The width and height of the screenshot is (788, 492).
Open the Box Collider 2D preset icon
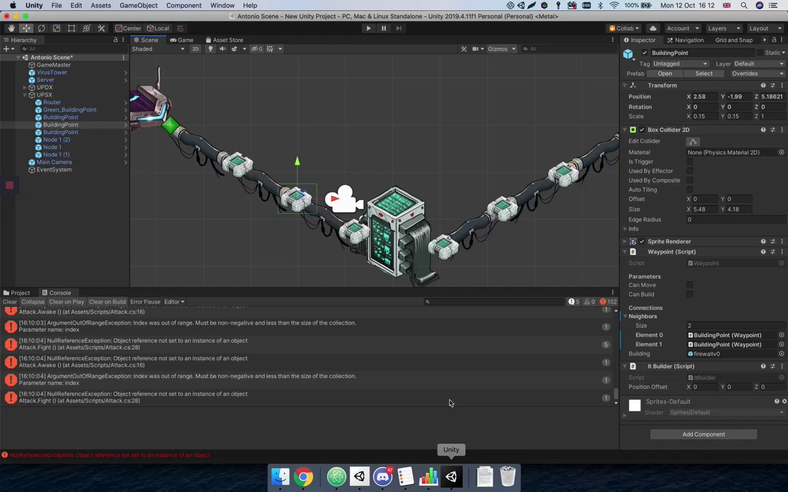[772, 130]
